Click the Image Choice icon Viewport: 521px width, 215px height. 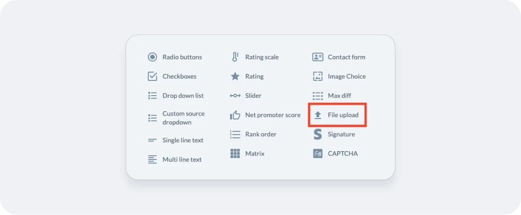[x=318, y=76]
